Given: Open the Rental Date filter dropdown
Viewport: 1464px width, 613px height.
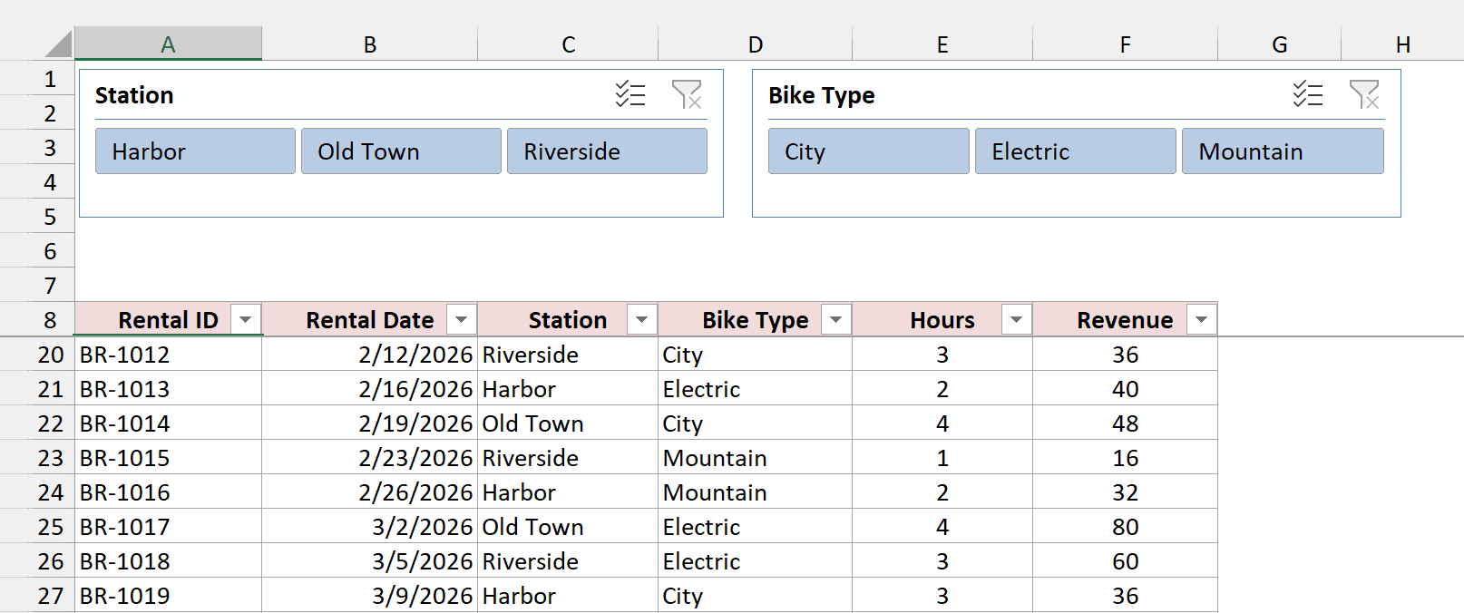Looking at the screenshot, I should point(462,319).
